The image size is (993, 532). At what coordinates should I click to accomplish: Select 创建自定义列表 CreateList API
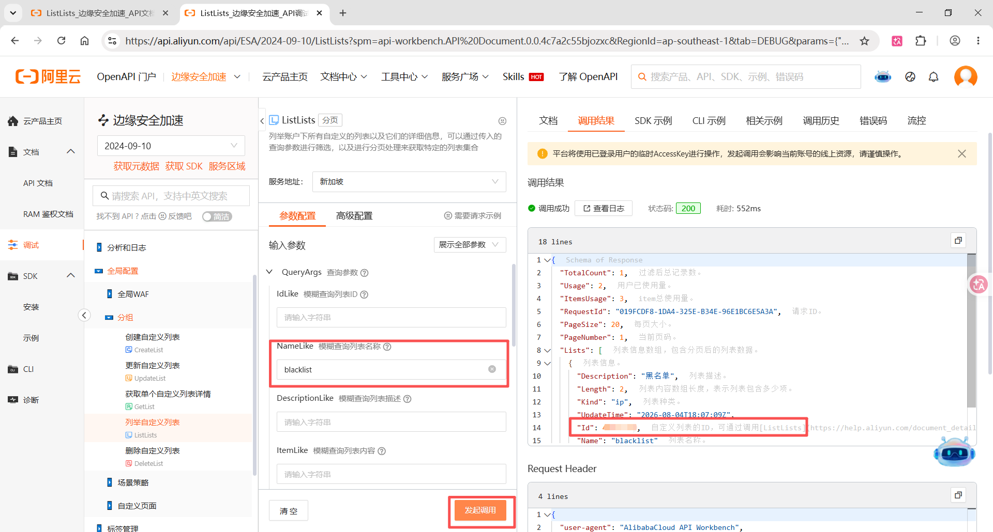pyautogui.click(x=153, y=343)
